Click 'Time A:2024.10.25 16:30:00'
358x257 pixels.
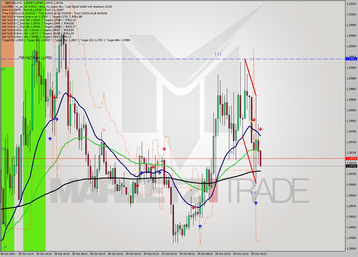[18, 13]
